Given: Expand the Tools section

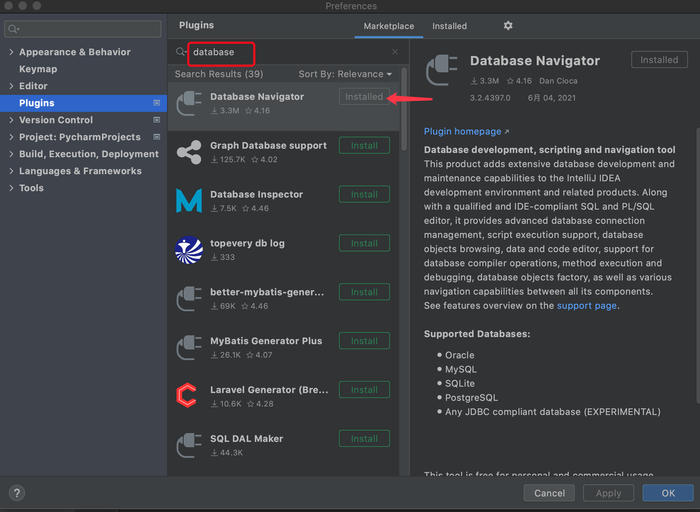Looking at the screenshot, I should 12,188.
